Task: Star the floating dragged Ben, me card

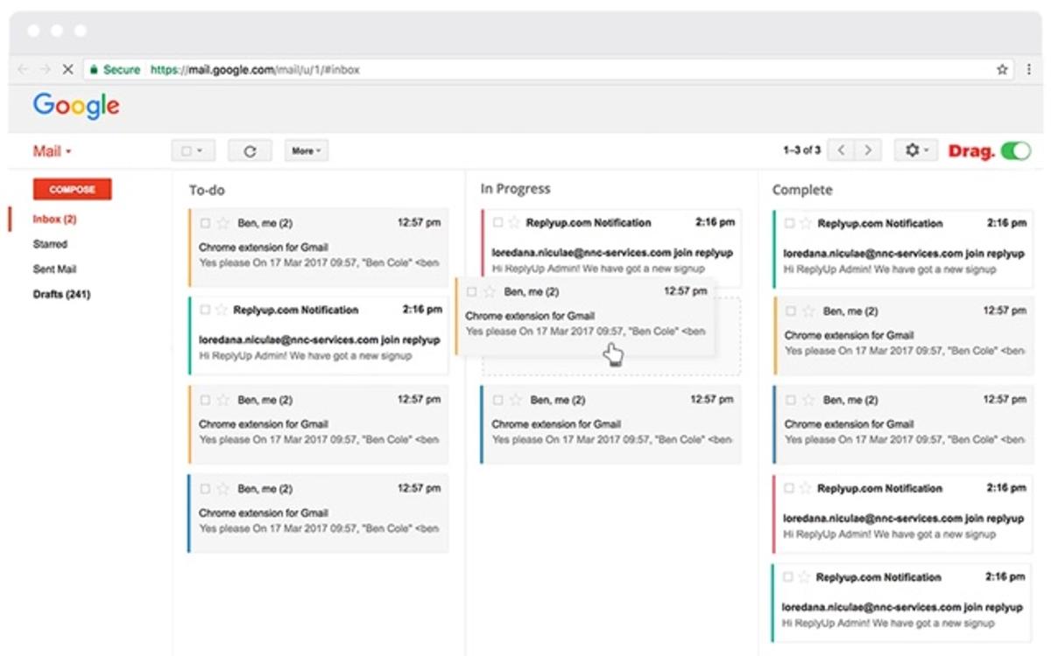Action: (490, 291)
